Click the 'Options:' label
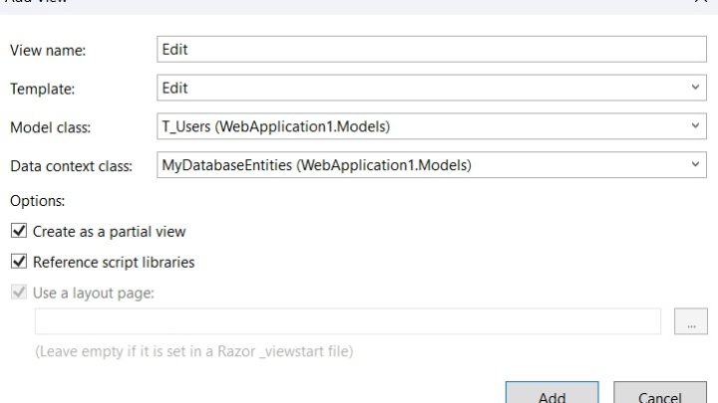718x403 pixels. click(x=38, y=201)
